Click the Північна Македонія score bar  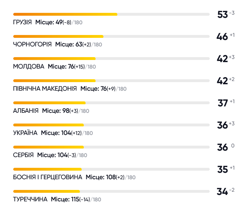[111, 81]
